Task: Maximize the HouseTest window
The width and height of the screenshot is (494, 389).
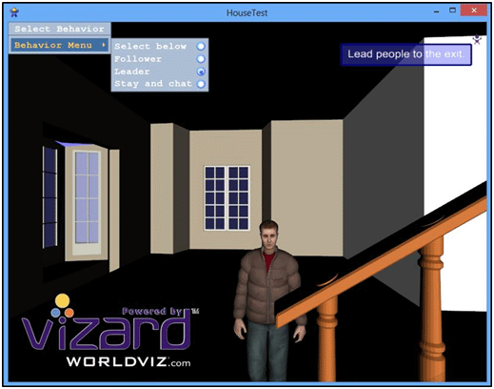Action: click(453, 10)
